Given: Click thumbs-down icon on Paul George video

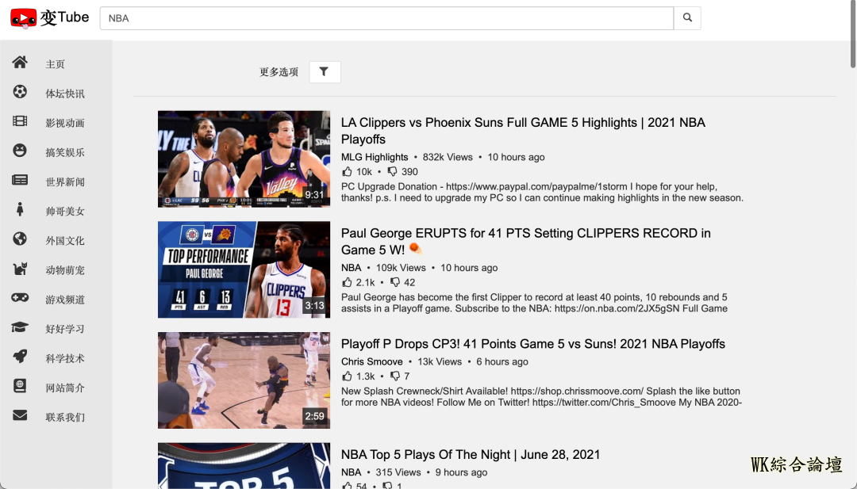Looking at the screenshot, I should click(x=395, y=283).
